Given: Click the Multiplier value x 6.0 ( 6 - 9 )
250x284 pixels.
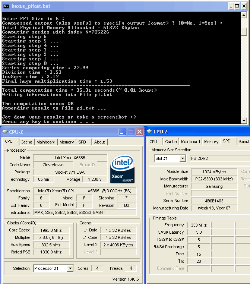Looking at the screenshot, I should tap(51, 237).
